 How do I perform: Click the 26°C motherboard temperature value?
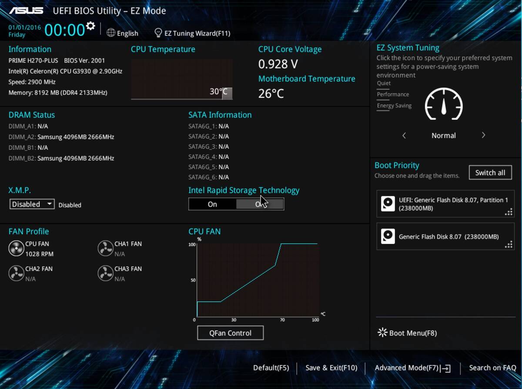coord(271,93)
